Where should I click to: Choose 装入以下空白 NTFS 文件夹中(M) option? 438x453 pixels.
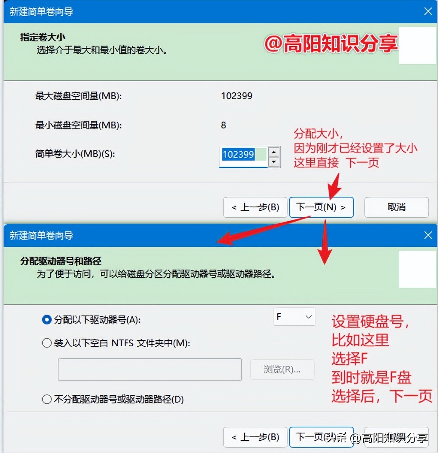click(x=47, y=343)
